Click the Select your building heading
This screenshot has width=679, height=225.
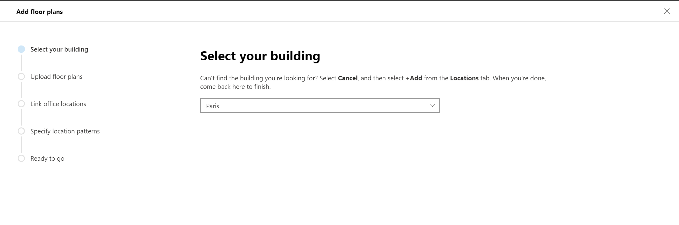(260, 56)
